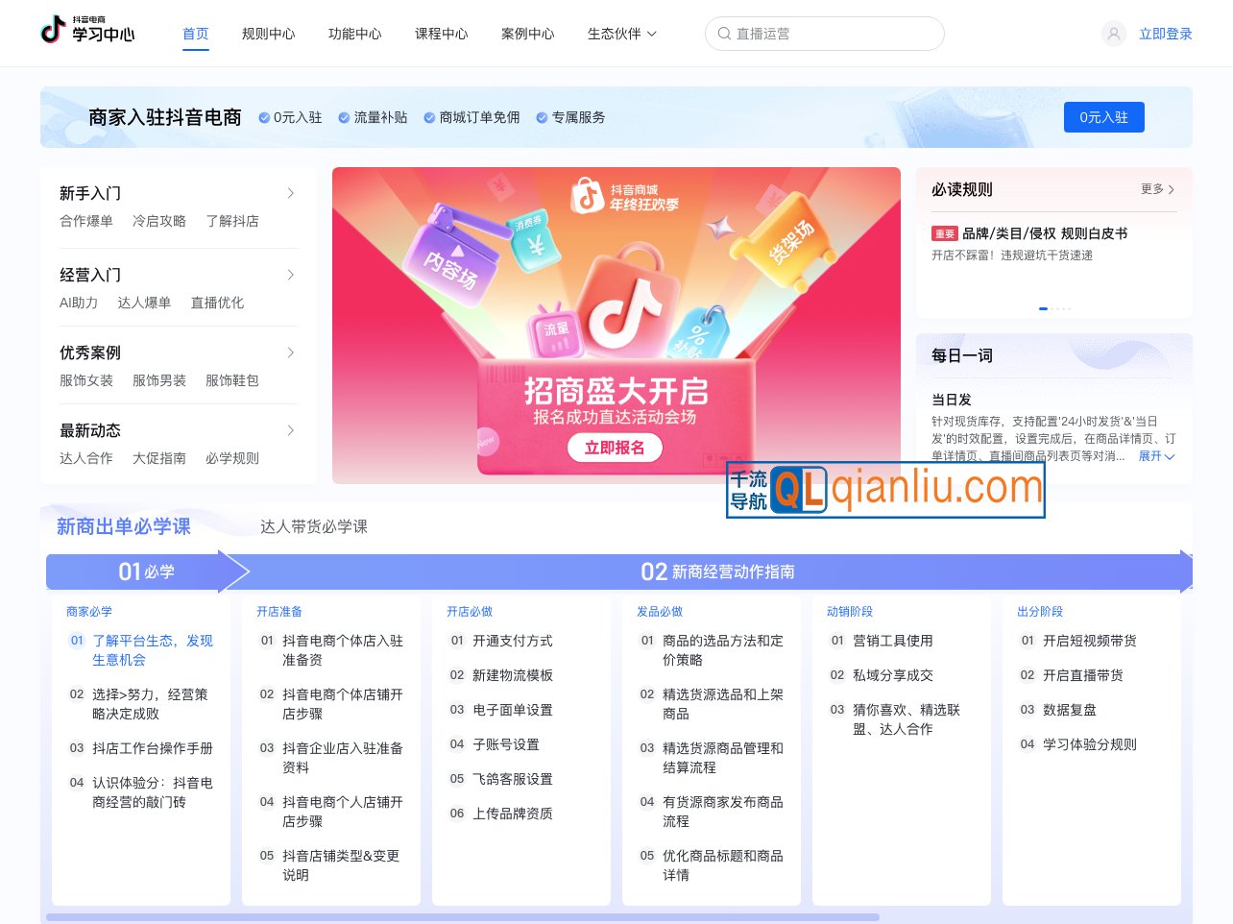The height and width of the screenshot is (924, 1233).
Task: Click the 立即报名 button on the banner
Action: click(615, 448)
